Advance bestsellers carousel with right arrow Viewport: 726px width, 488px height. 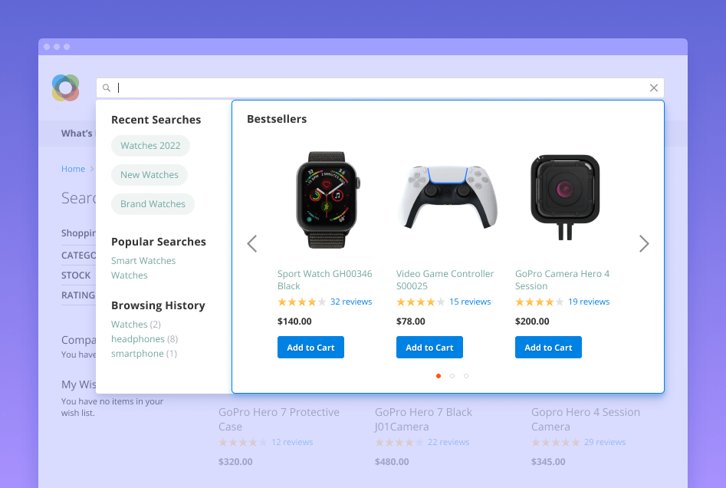[x=644, y=244]
